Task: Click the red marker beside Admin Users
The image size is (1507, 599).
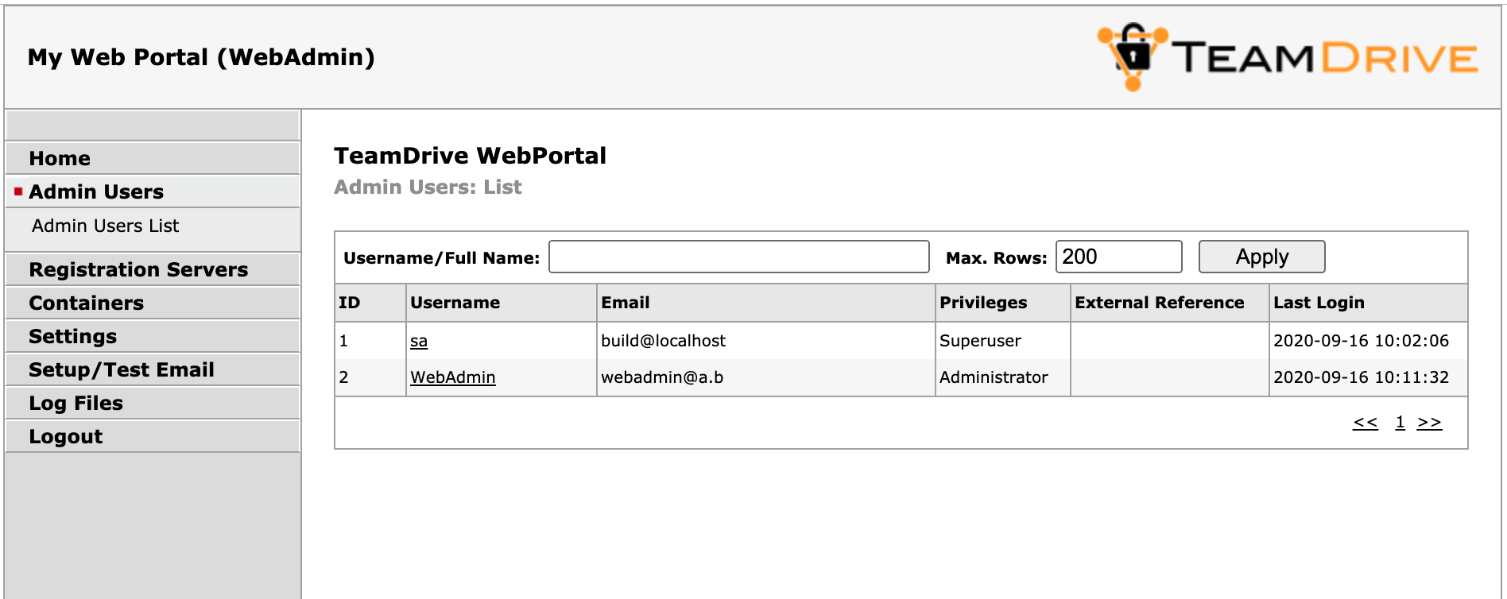Action: tap(17, 191)
